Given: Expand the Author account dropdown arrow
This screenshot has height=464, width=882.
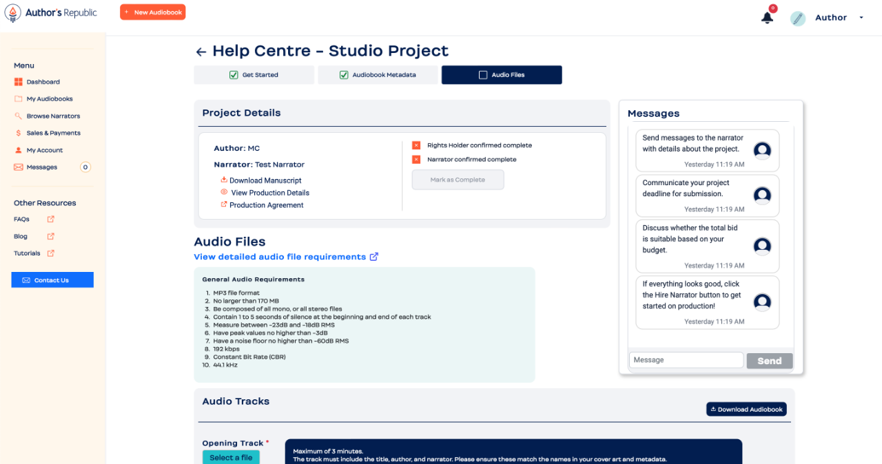Looking at the screenshot, I should (x=861, y=18).
